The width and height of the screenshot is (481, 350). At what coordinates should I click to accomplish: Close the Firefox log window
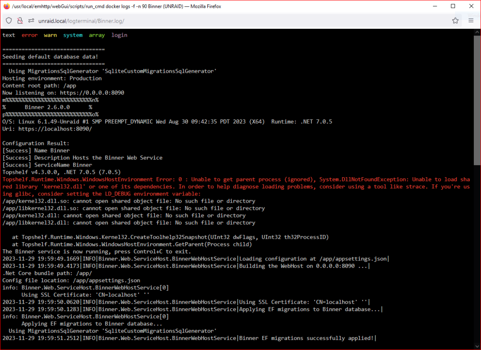tap(471, 6)
